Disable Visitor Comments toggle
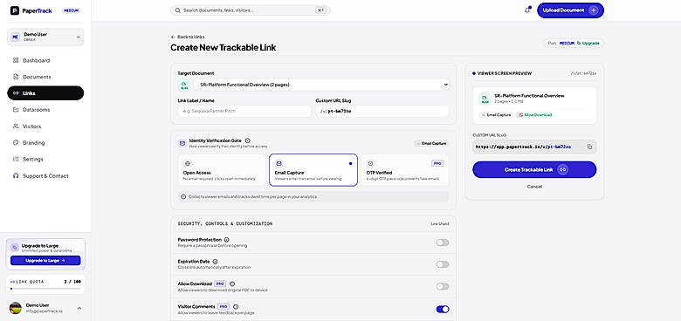 tap(442, 309)
